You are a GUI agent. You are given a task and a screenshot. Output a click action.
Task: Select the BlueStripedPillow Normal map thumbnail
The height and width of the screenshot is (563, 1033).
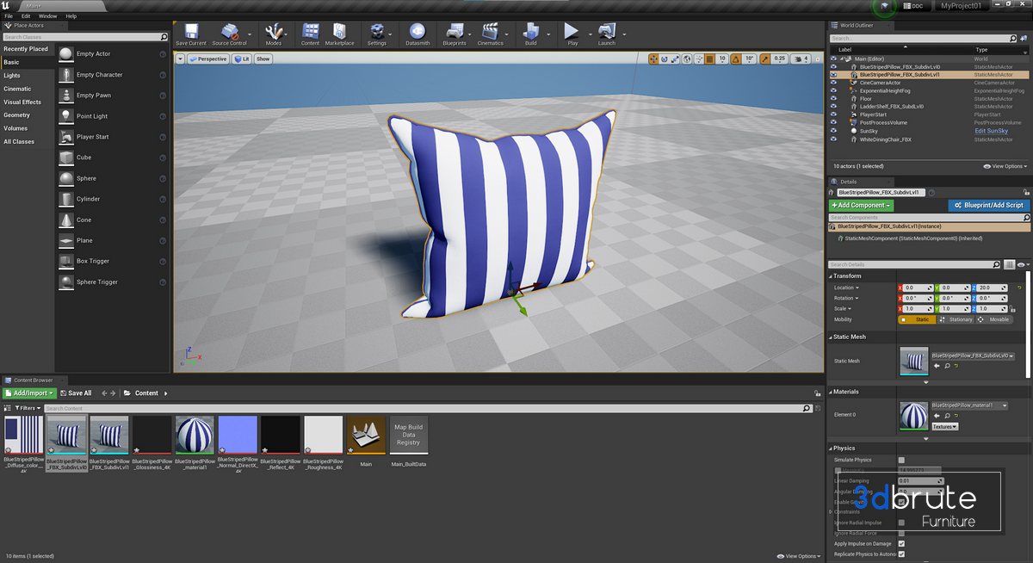(x=237, y=436)
